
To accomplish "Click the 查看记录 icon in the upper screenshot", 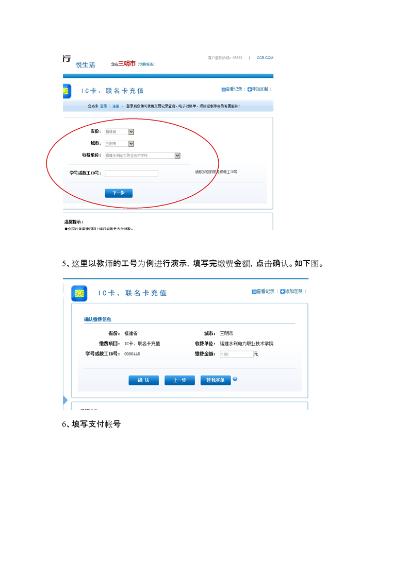I will click(224, 89).
